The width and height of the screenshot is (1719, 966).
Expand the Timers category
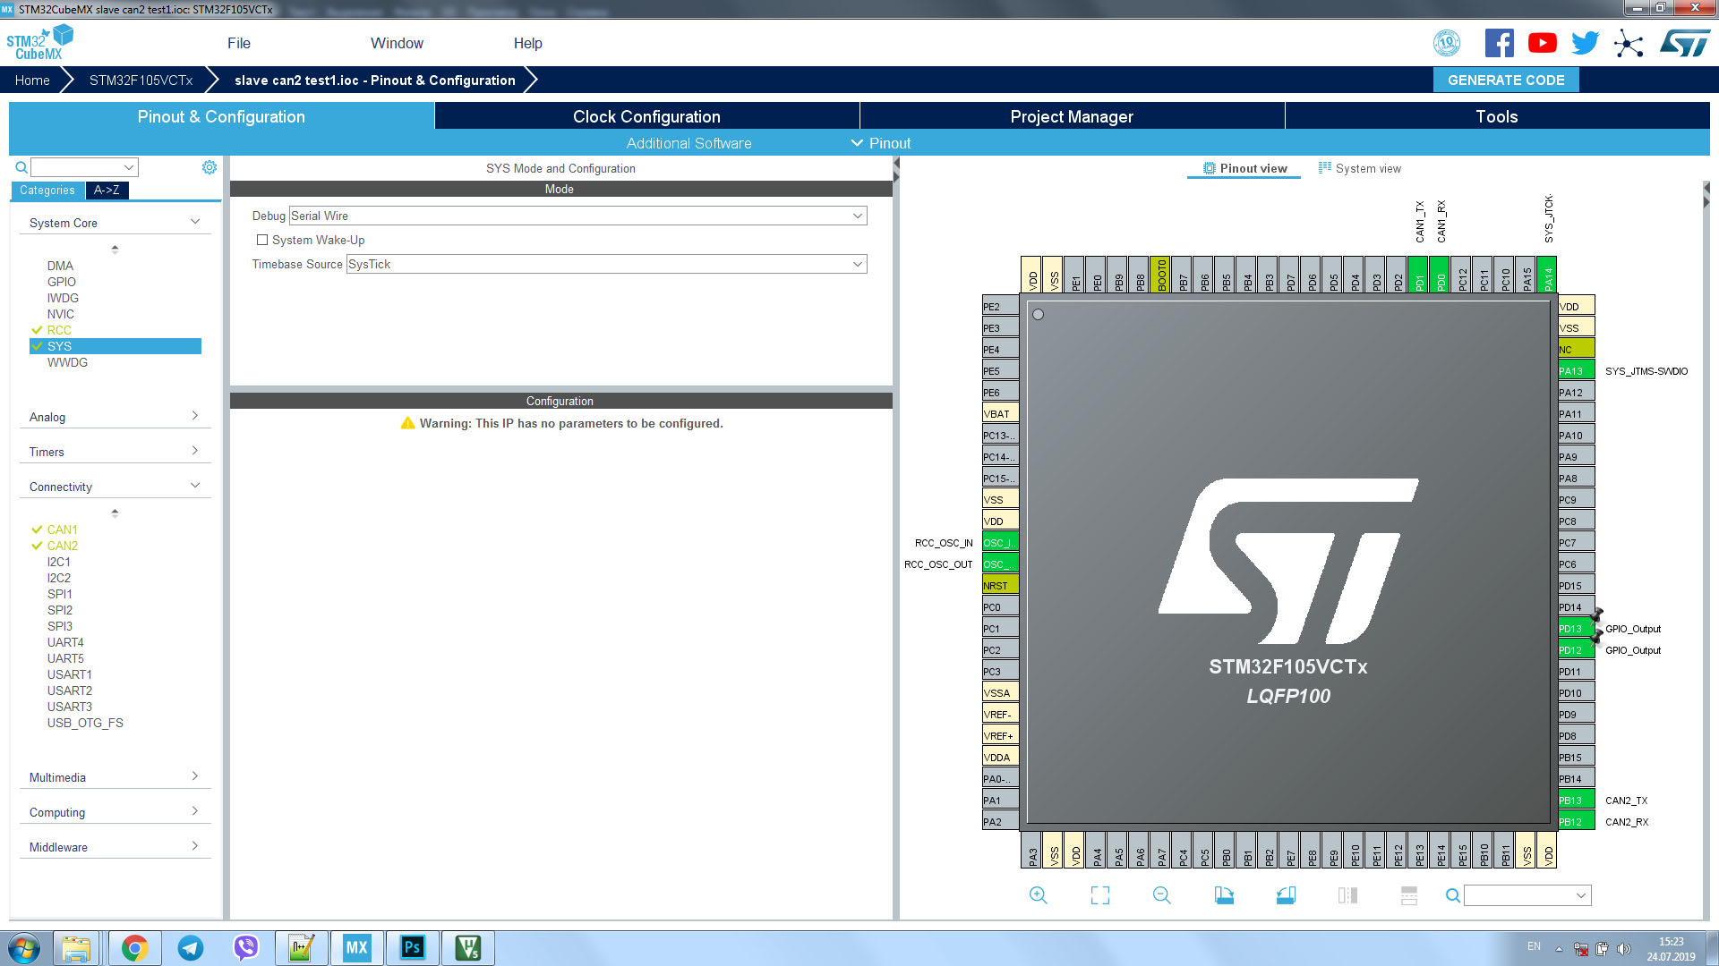115,452
